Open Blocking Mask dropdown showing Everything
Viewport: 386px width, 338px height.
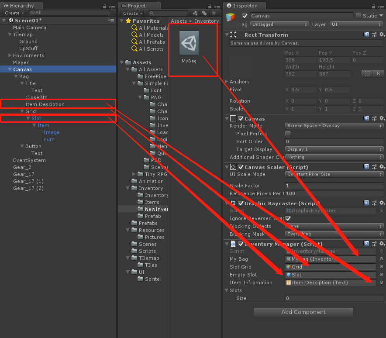[x=334, y=234]
